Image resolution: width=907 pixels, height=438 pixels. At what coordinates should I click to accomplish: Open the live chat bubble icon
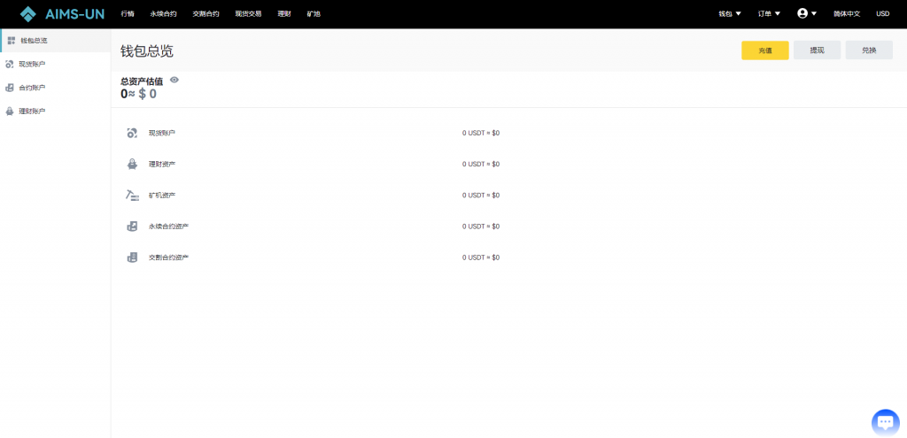885,422
